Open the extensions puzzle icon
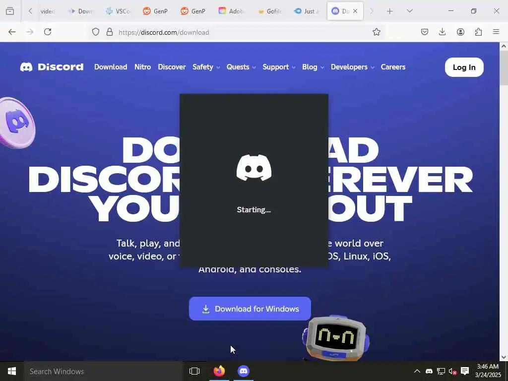Image resolution: width=508 pixels, height=381 pixels. (x=478, y=32)
